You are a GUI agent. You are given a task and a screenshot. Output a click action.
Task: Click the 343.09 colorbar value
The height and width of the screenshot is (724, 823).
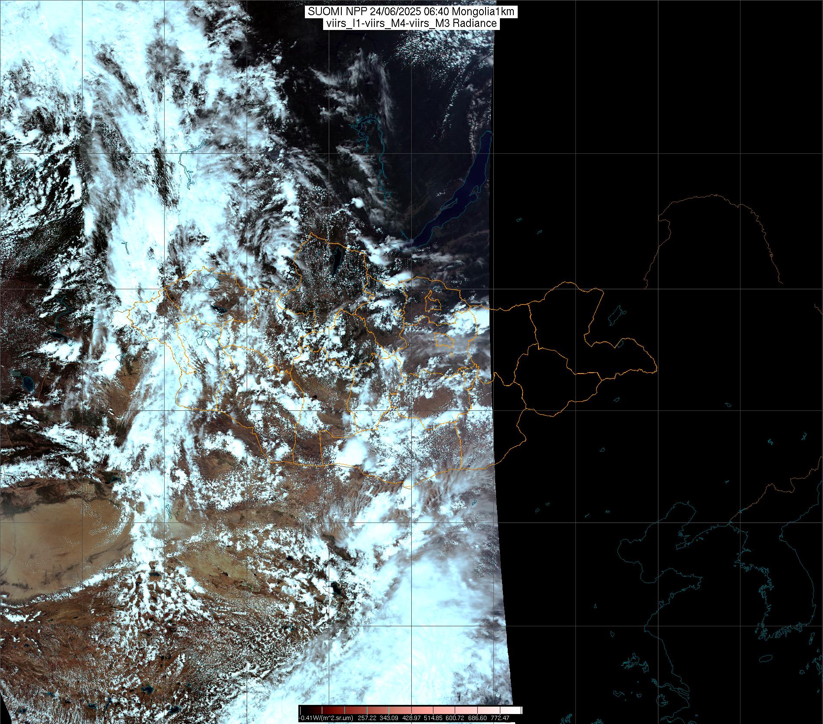389,718
